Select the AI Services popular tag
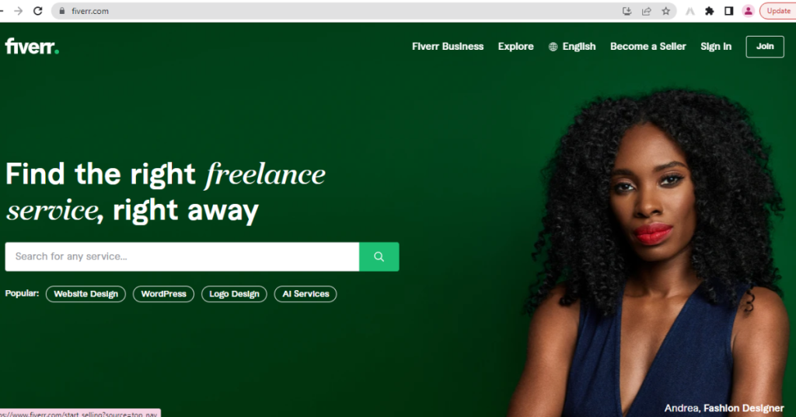Viewport: 796px width, 417px height. (305, 294)
